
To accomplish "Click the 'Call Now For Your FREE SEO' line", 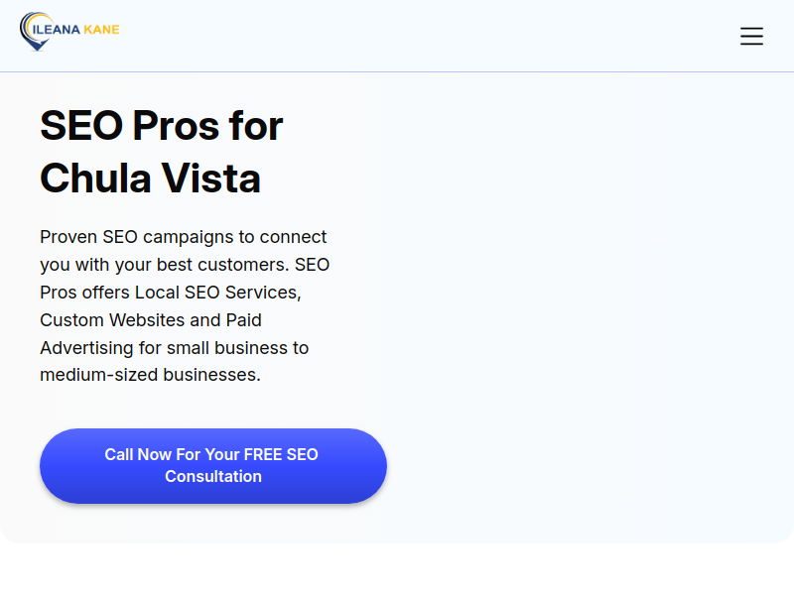I will click(211, 454).
